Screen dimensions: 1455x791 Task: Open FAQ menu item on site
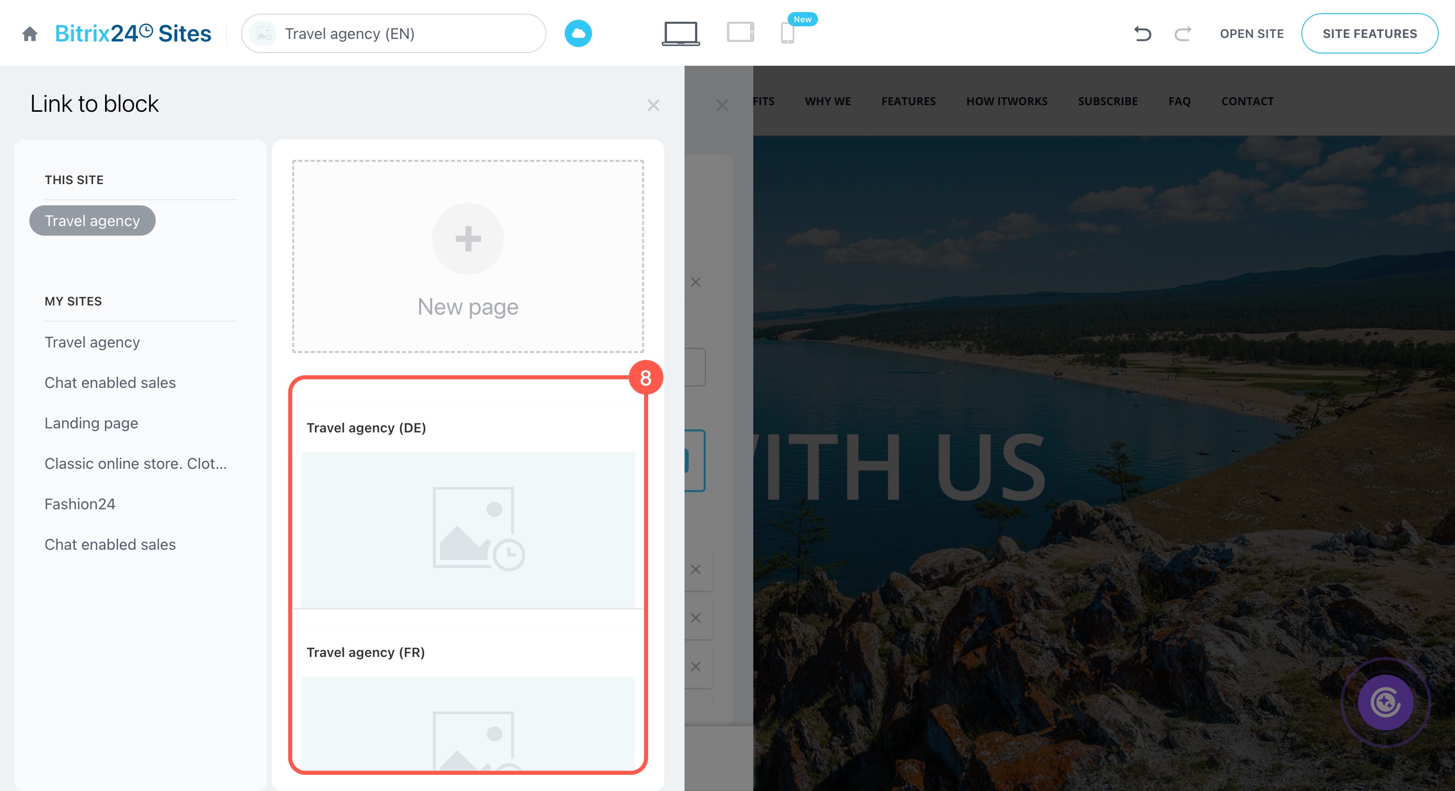(1179, 101)
